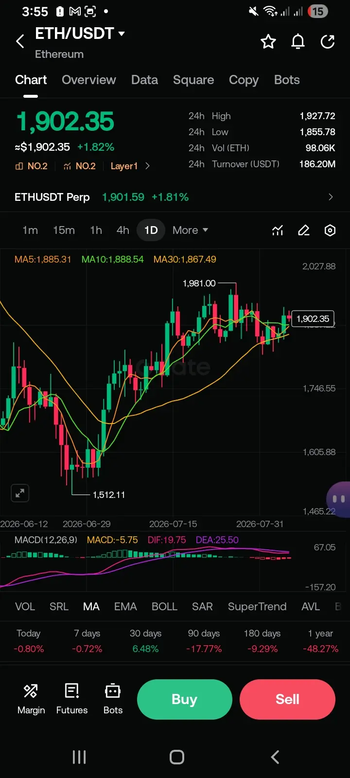Add ETH/USDT to favorites star
Image resolution: width=350 pixels, height=778 pixels.
[268, 42]
